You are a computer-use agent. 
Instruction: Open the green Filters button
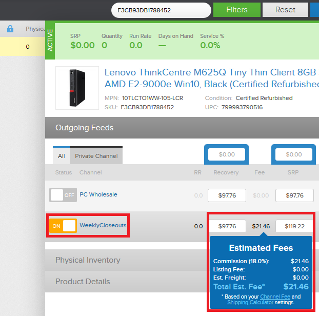[x=237, y=10]
